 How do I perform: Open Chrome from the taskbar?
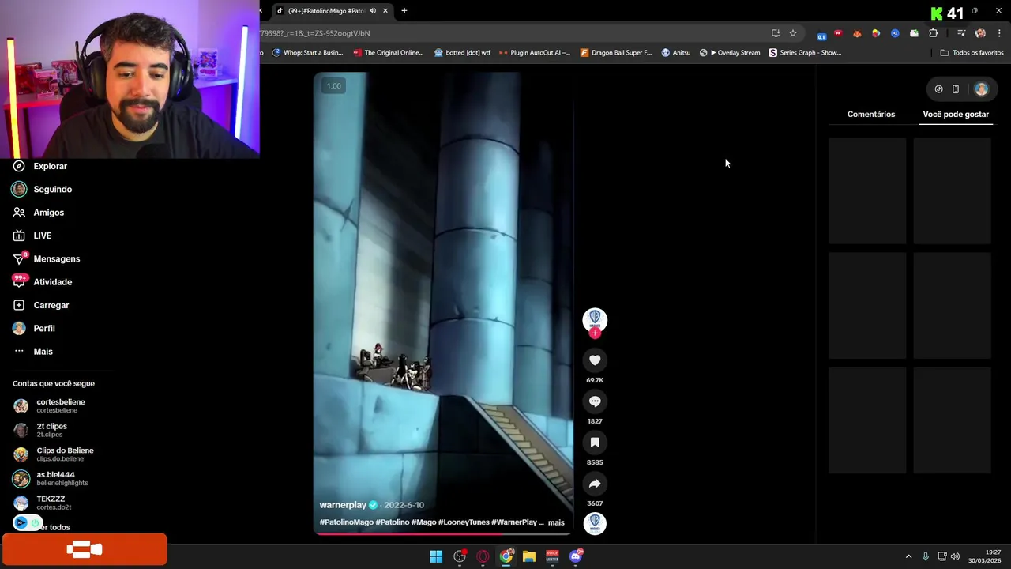tap(506, 556)
